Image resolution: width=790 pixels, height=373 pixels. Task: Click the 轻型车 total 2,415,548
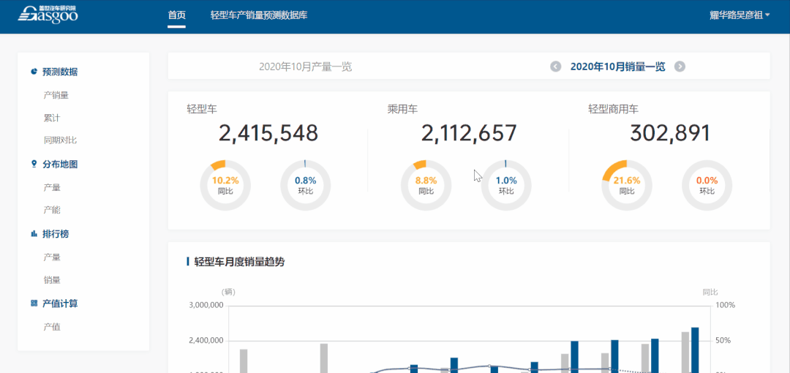[268, 133]
